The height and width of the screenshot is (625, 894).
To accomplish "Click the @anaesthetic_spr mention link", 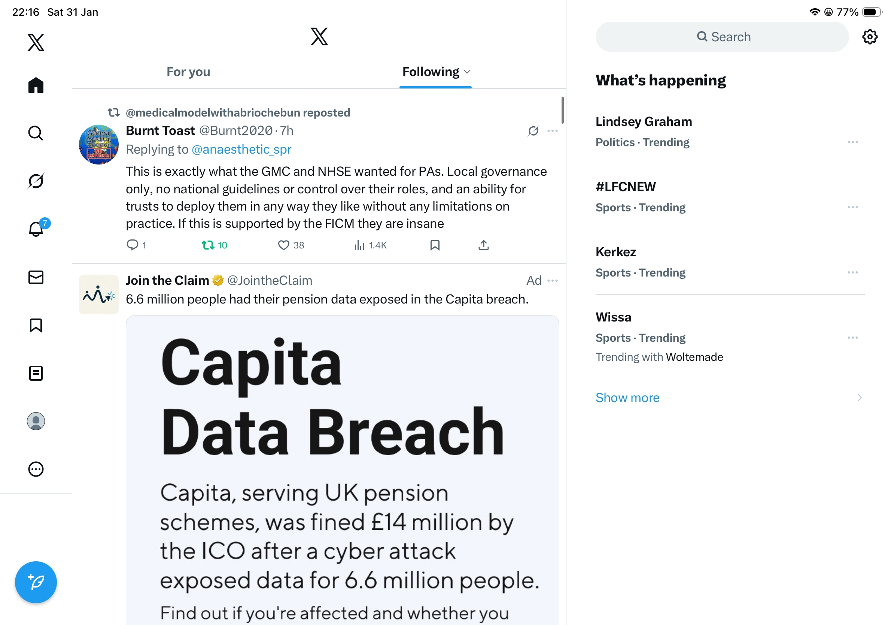I will pos(241,150).
